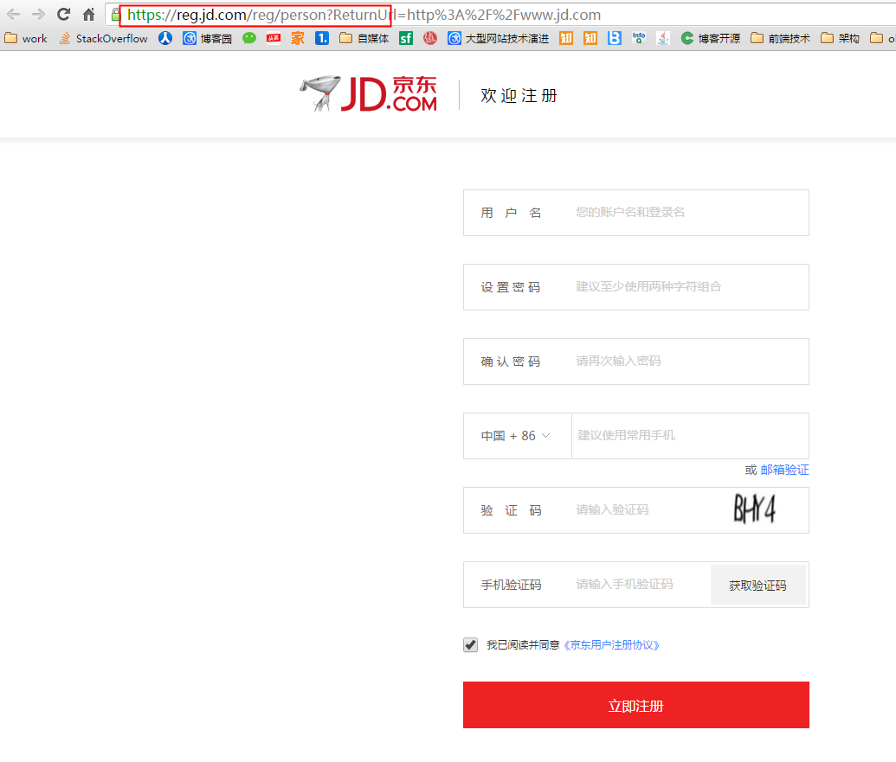Open the 架构 bookmarks folder
The height and width of the screenshot is (762, 896).
(x=840, y=38)
